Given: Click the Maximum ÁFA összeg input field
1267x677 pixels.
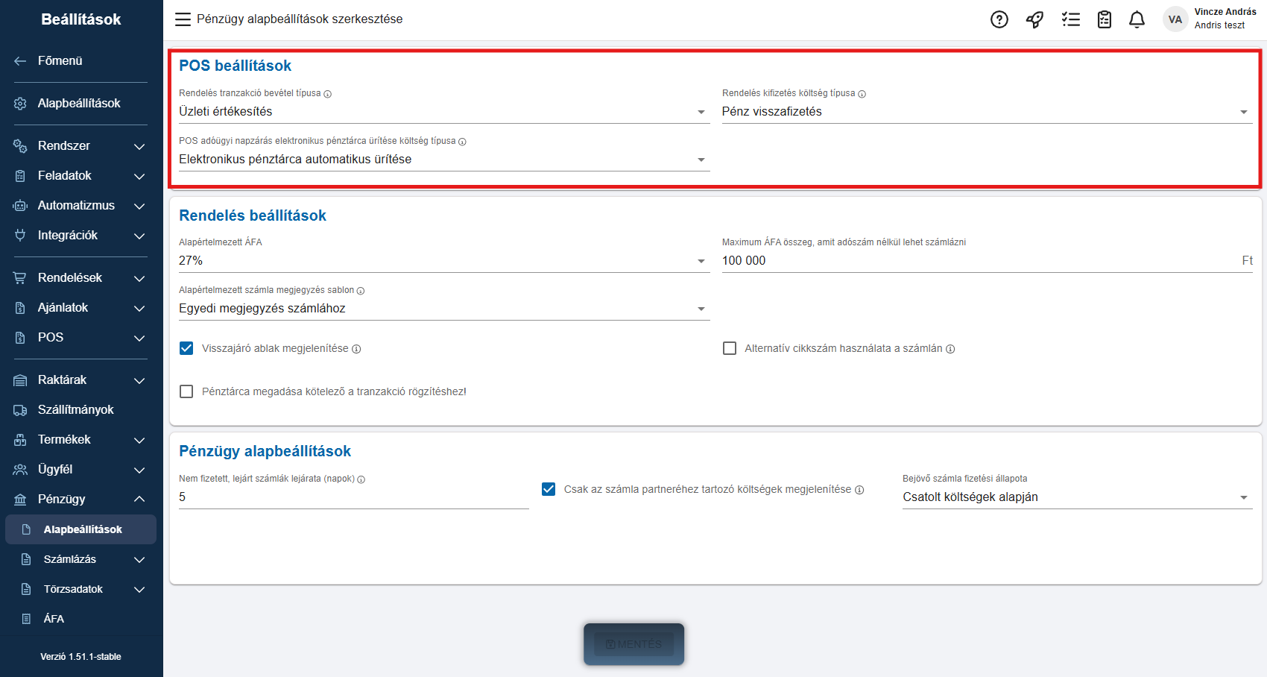Looking at the screenshot, I should pos(976,261).
